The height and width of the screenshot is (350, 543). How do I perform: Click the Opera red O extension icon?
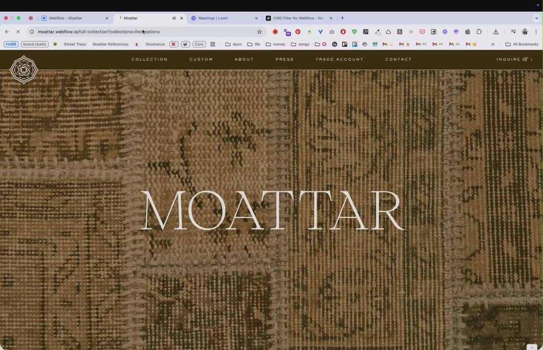click(343, 32)
